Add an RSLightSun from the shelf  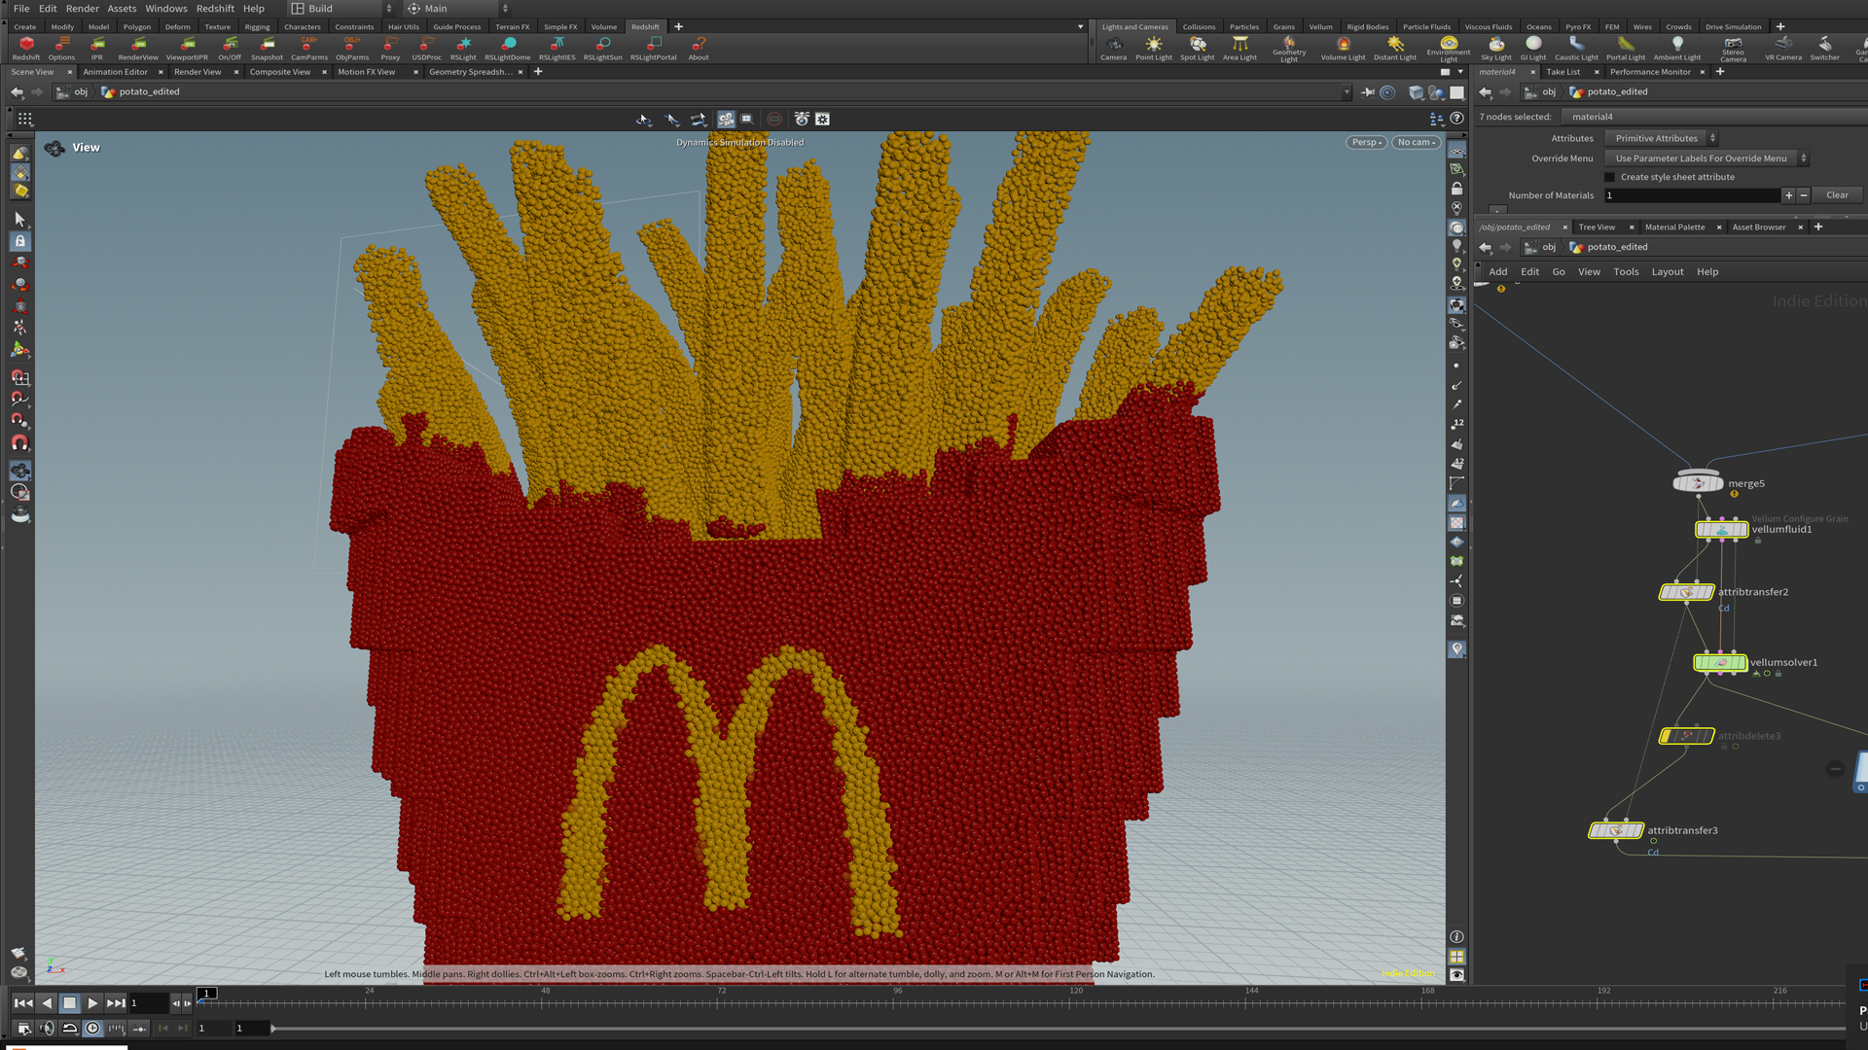[602, 49]
